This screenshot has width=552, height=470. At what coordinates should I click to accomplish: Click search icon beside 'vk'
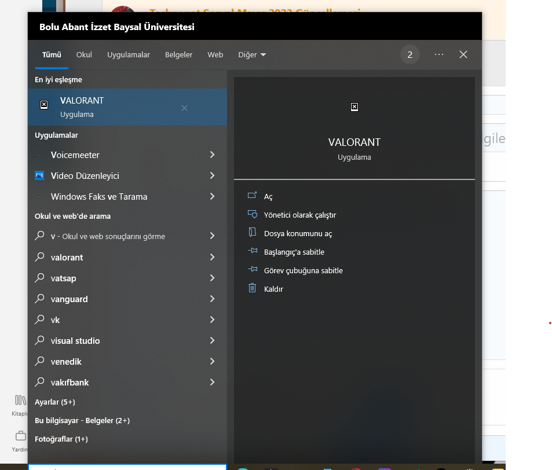[39, 319]
